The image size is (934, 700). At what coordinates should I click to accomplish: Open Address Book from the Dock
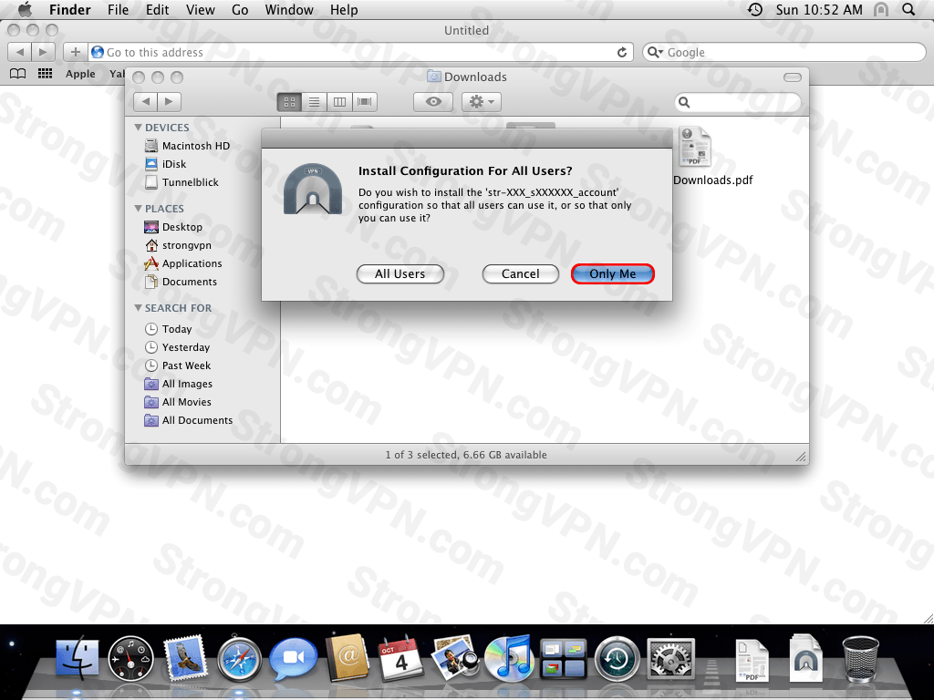point(347,658)
